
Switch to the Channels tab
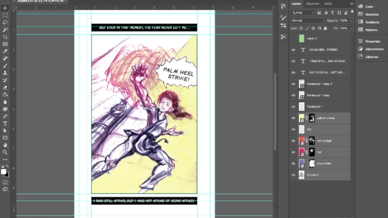coord(312,4)
